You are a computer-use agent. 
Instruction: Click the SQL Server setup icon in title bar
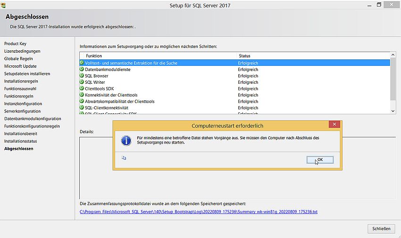(3, 5)
